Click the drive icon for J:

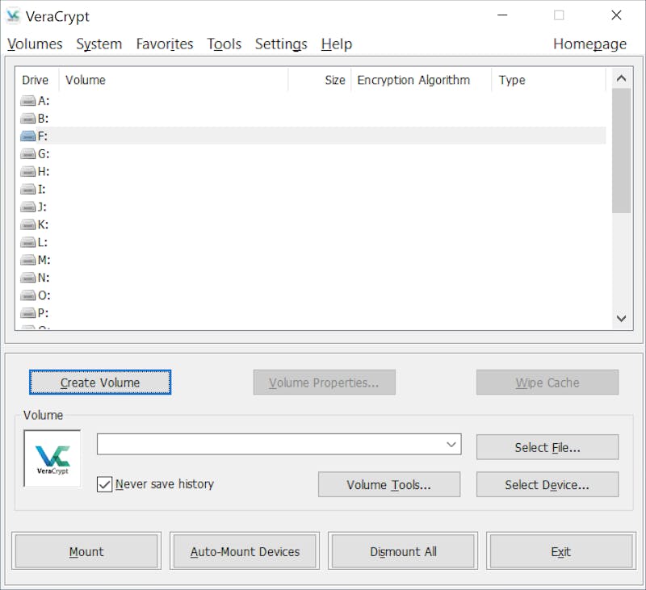28,207
